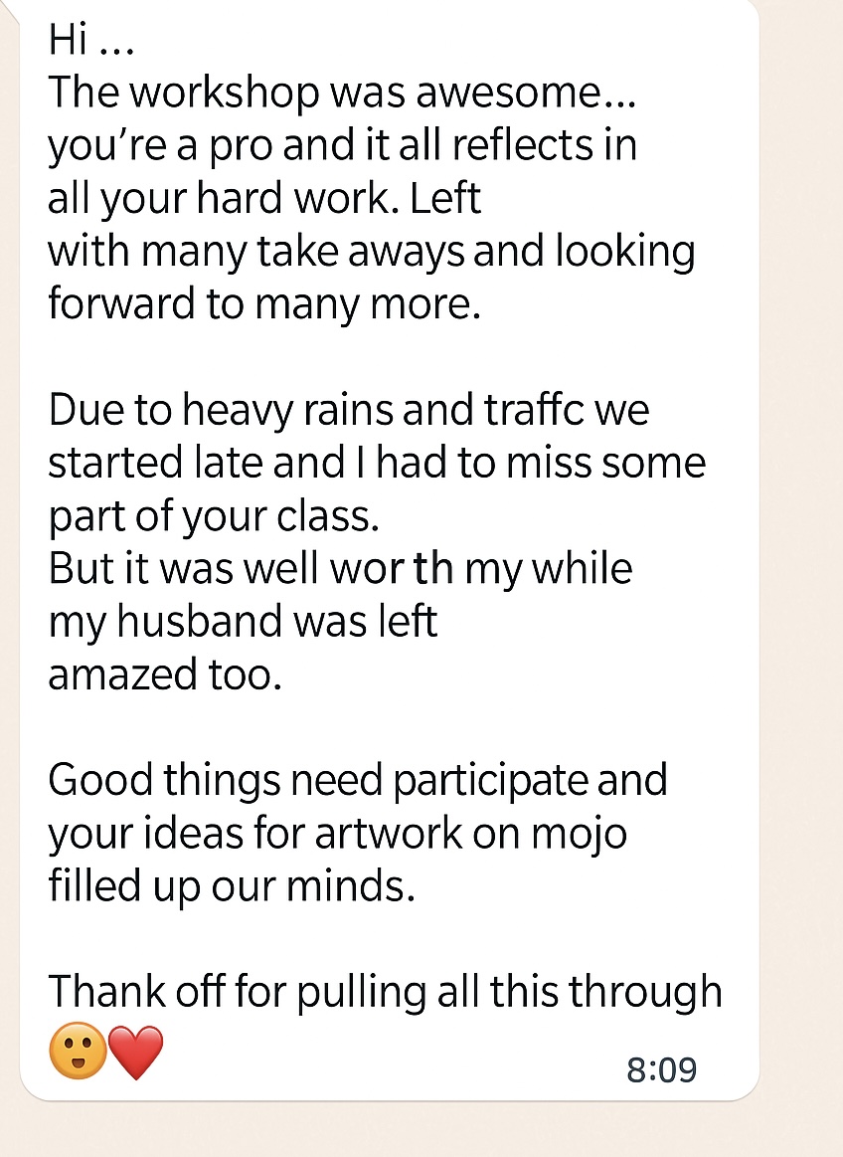The height and width of the screenshot is (1157, 843).
Task: Select the "The workshop was awesome..." line
Action: coord(342,93)
